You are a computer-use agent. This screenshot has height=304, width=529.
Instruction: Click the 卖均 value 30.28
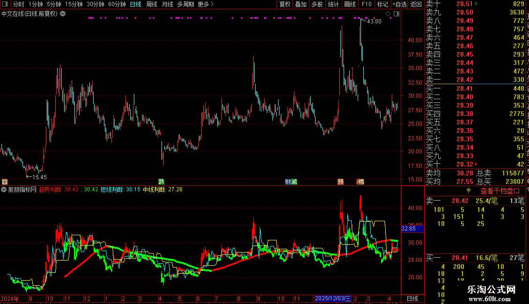465,173
